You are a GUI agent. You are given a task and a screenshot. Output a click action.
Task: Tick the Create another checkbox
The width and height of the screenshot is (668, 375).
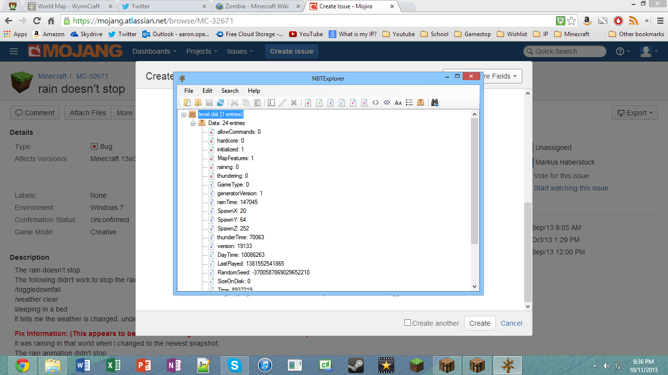coord(407,323)
